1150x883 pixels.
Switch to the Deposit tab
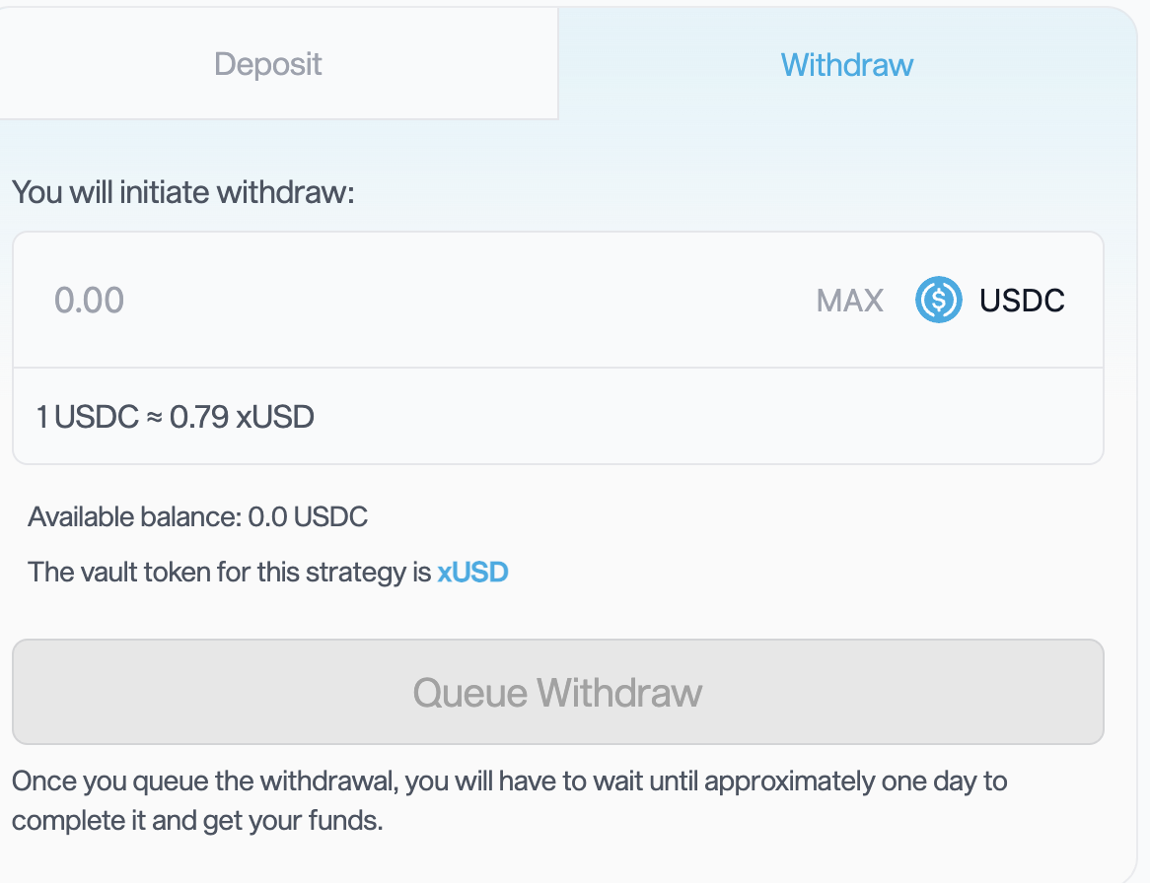tap(267, 63)
